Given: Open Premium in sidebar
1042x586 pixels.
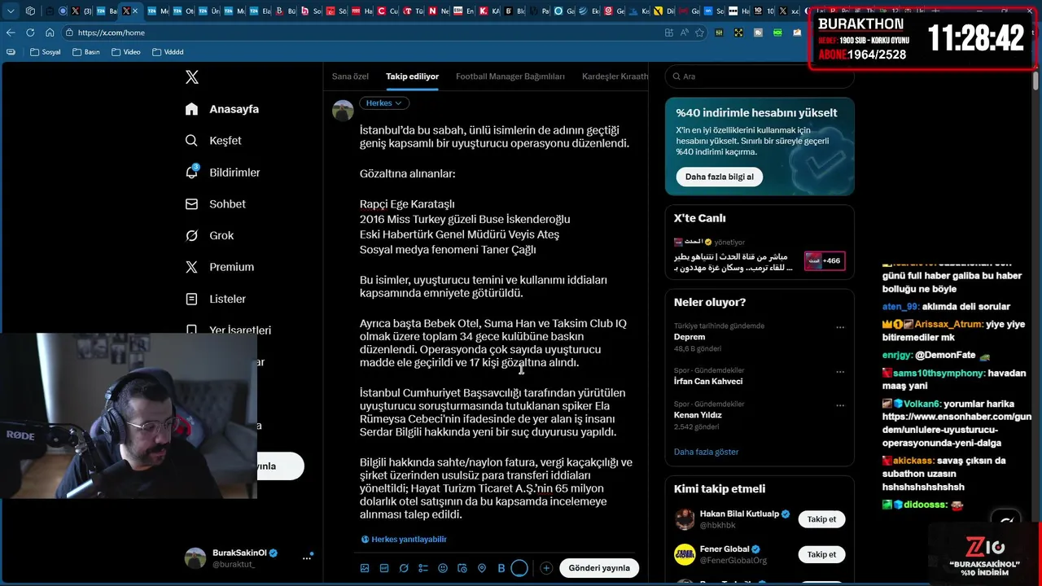Looking at the screenshot, I should click(191, 267).
